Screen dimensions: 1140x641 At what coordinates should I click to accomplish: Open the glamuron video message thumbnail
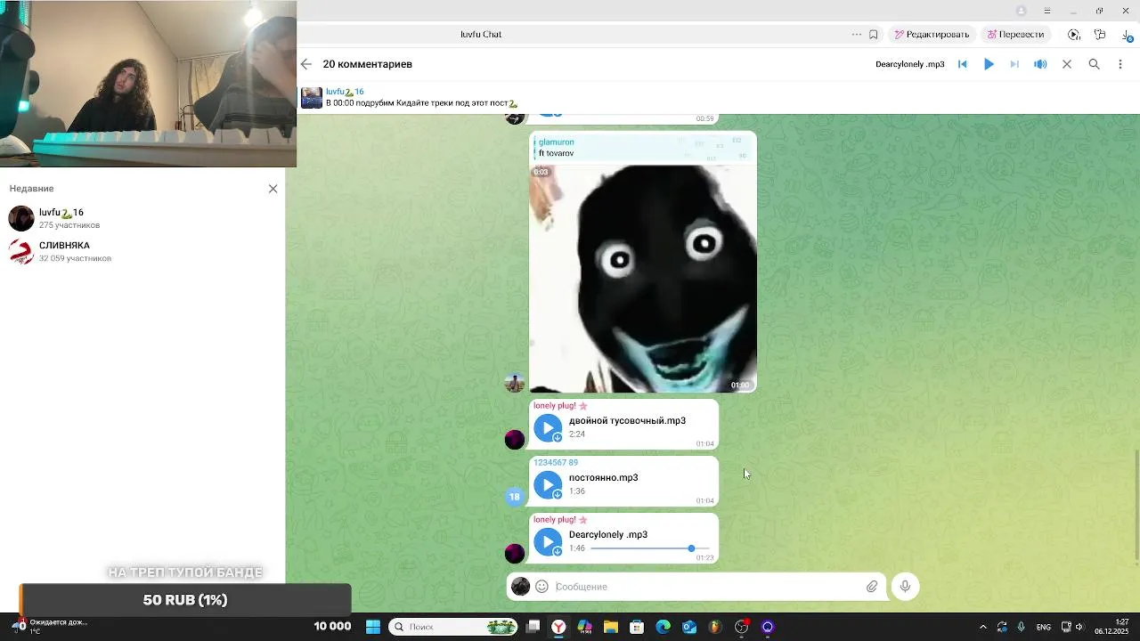pyautogui.click(x=643, y=279)
